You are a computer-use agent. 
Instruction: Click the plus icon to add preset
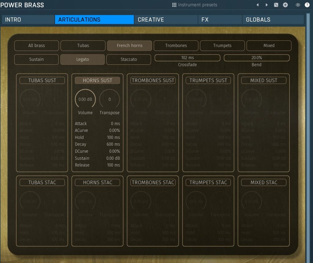tap(285, 5)
